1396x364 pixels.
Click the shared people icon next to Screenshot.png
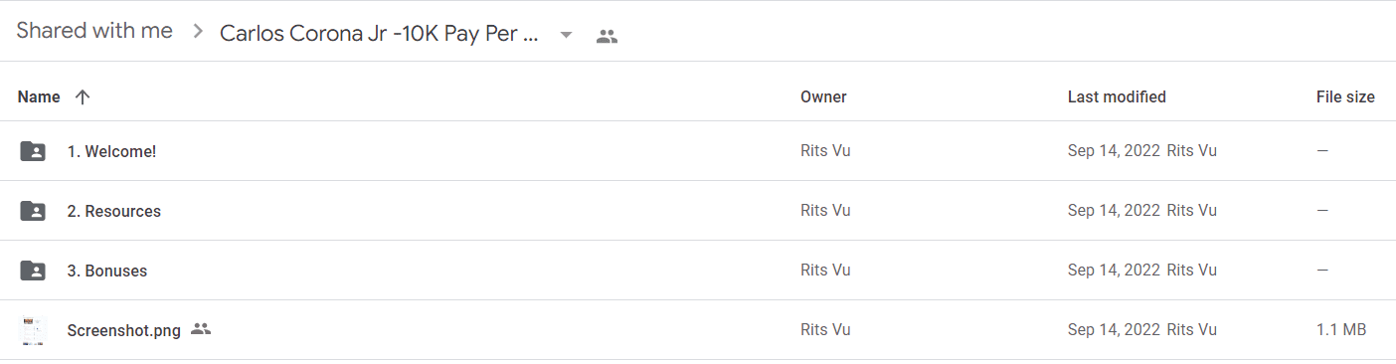tap(201, 329)
